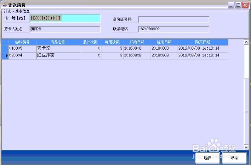Click 累计次数 value 0 in 安卡拉 row
Viewport: 251px width, 165px height.
(91, 48)
